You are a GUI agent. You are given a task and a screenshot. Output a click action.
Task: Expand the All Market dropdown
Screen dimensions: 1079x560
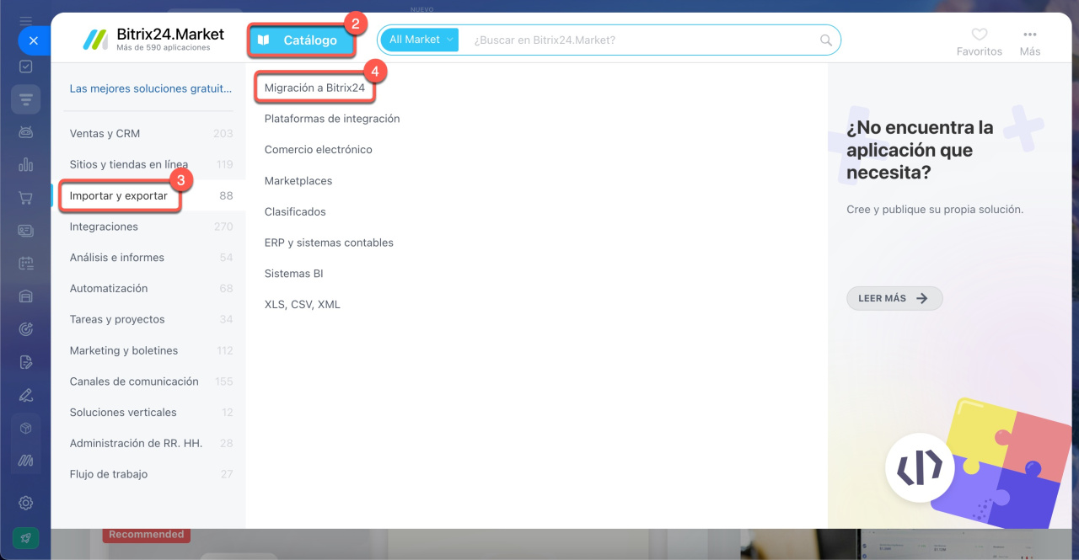tap(421, 40)
